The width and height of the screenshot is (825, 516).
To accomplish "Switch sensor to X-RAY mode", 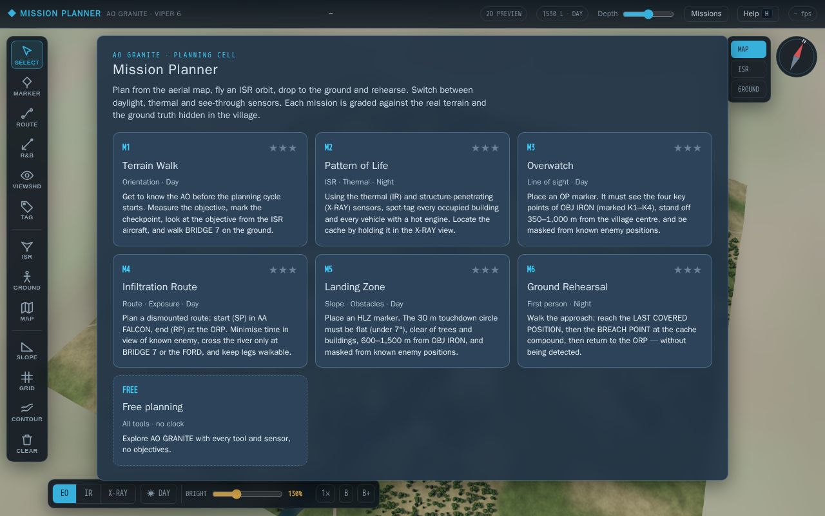I will click(118, 493).
